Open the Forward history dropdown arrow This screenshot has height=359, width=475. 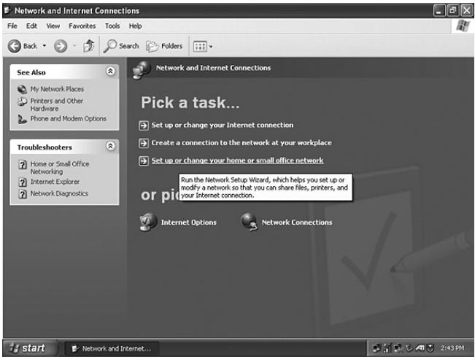pos(74,46)
